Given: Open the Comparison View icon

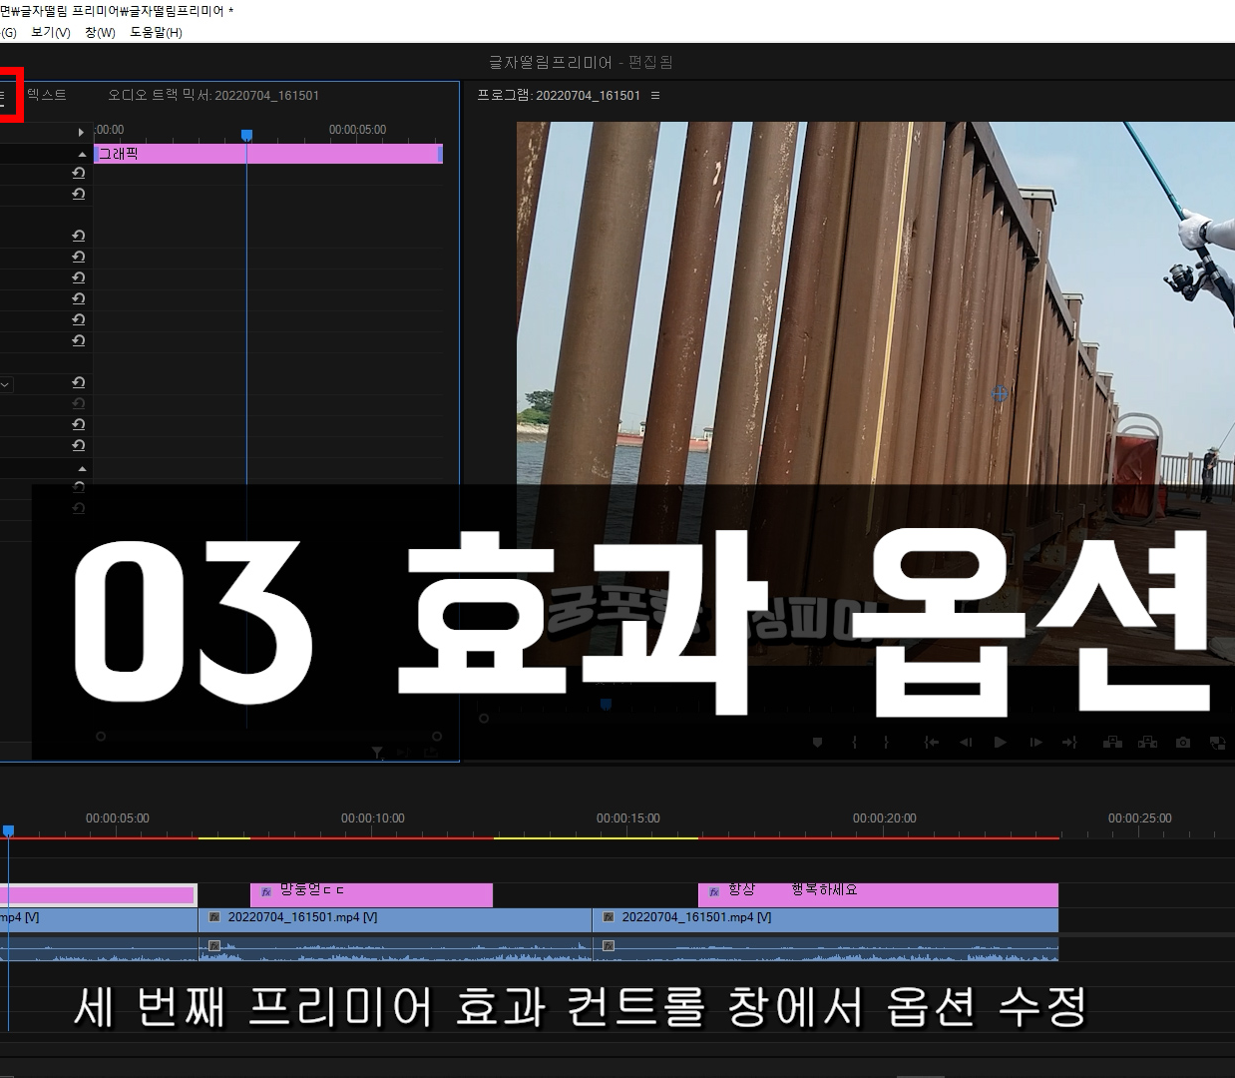Looking at the screenshot, I should [1217, 743].
